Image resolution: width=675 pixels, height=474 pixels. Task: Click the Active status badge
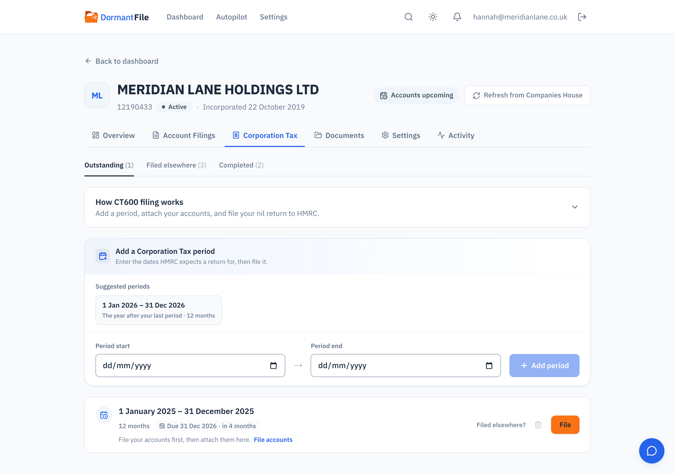pyautogui.click(x=174, y=107)
